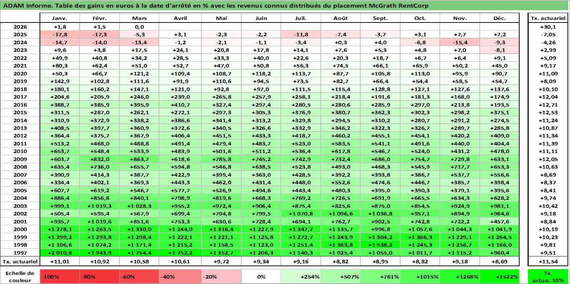
Task: Click November 2008 cell +717,7
Action: 460,167
